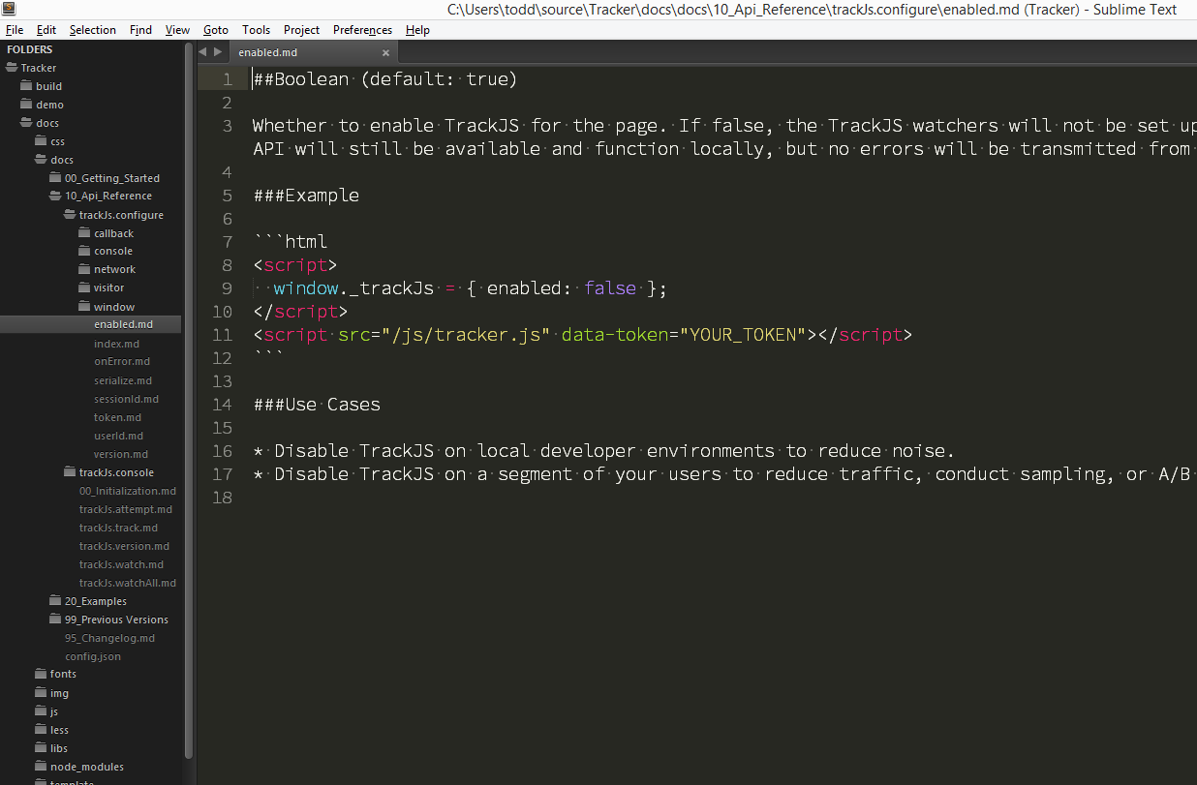
Task: Open the Selection menu
Action: (93, 30)
